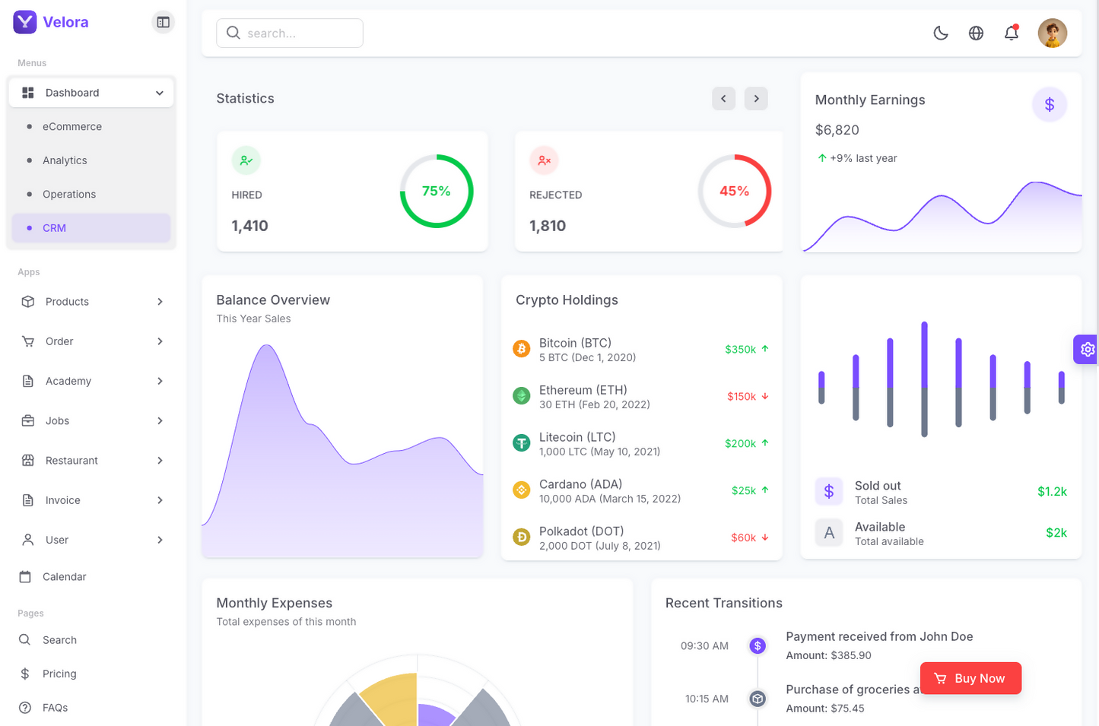Image resolution: width=1099 pixels, height=726 pixels.
Task: Toggle dark mode with moon icon
Action: click(x=941, y=33)
